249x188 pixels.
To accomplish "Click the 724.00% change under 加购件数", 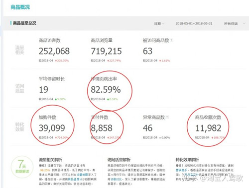I will point(62,137).
